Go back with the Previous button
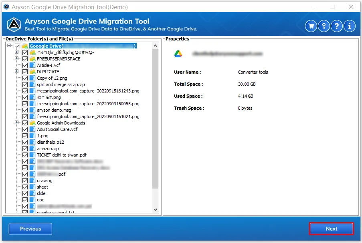Image resolution: width=362 pixels, height=243 pixels. click(x=30, y=229)
